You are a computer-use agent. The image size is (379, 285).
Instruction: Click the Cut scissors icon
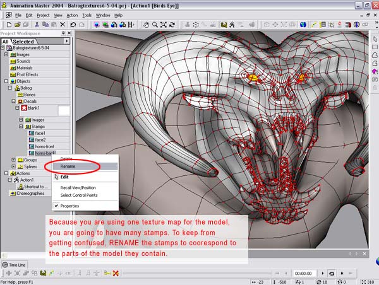pos(37,25)
